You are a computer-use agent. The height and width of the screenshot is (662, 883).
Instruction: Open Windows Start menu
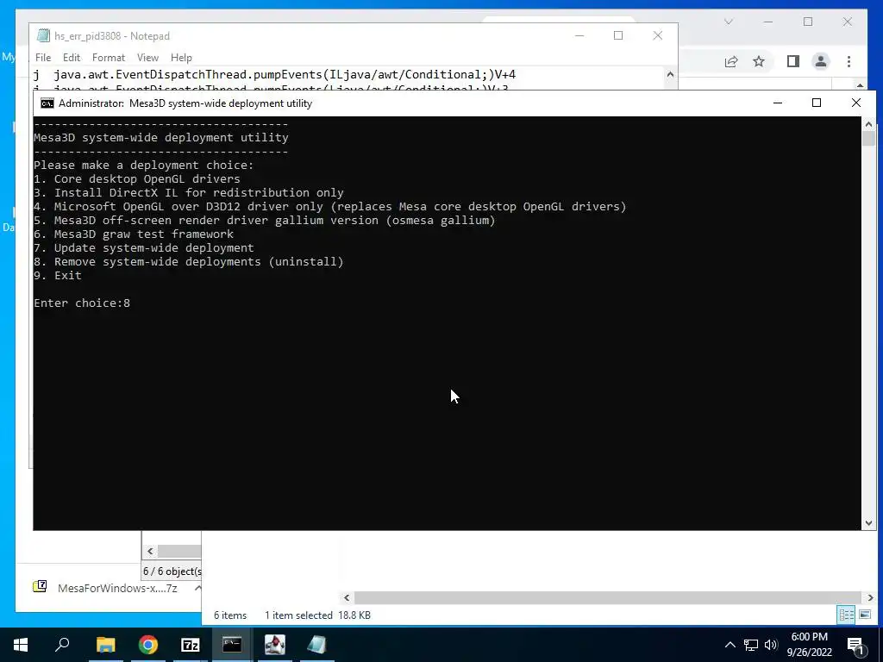click(21, 645)
